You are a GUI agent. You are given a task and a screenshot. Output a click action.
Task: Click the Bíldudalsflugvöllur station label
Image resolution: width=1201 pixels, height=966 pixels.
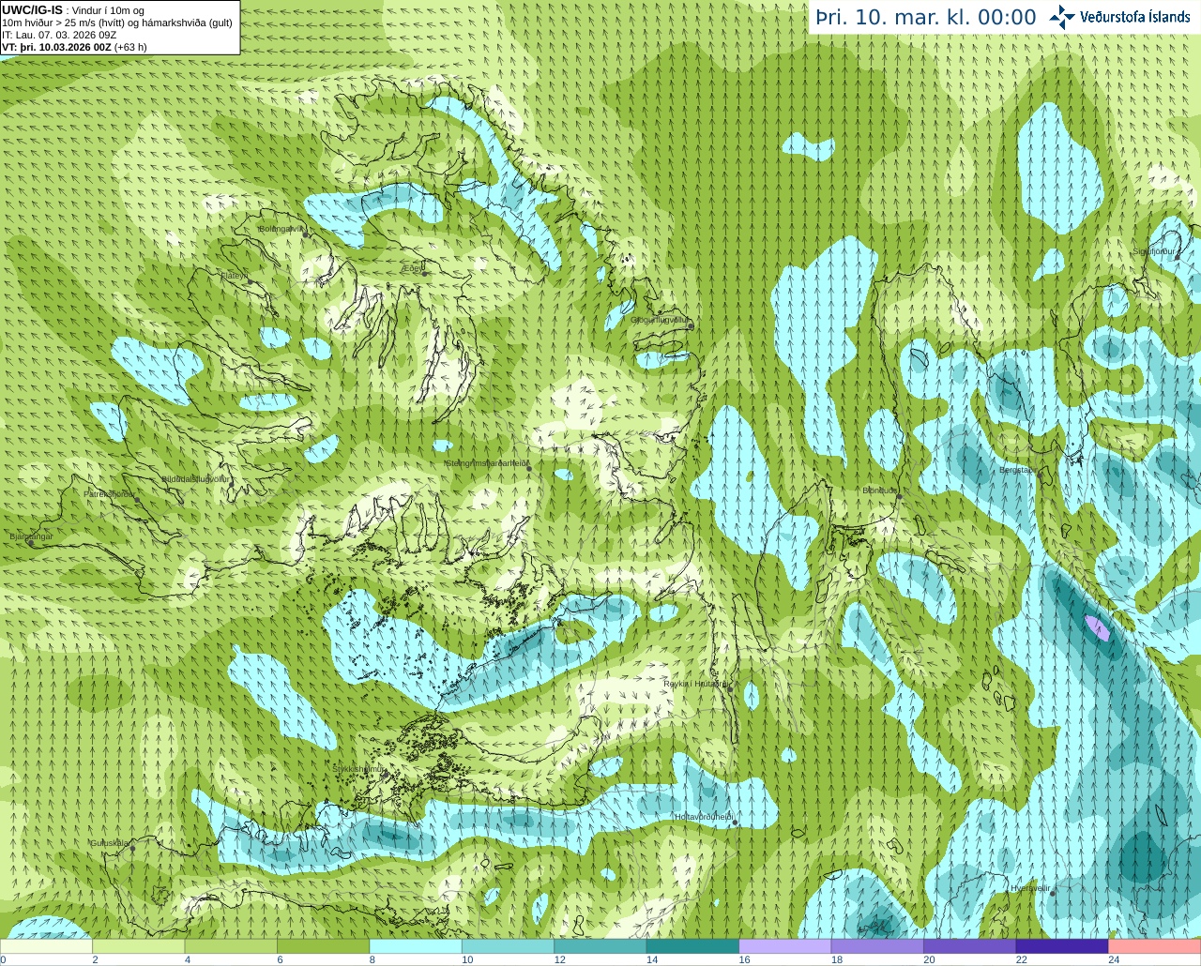pos(195,478)
